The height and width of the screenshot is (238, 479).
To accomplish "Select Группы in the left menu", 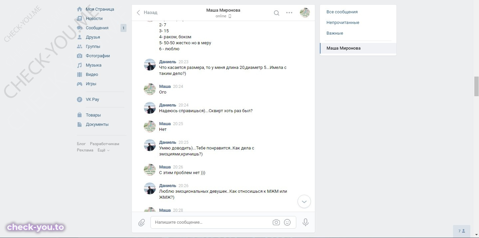I will click(x=93, y=47).
